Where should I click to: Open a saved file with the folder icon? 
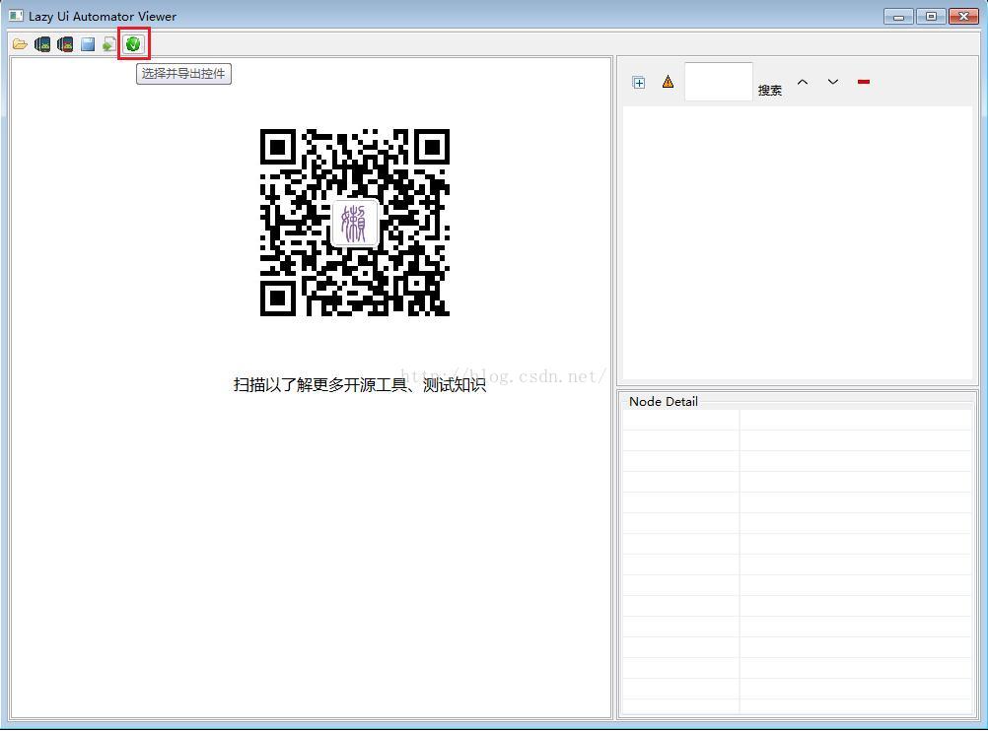click(x=20, y=44)
